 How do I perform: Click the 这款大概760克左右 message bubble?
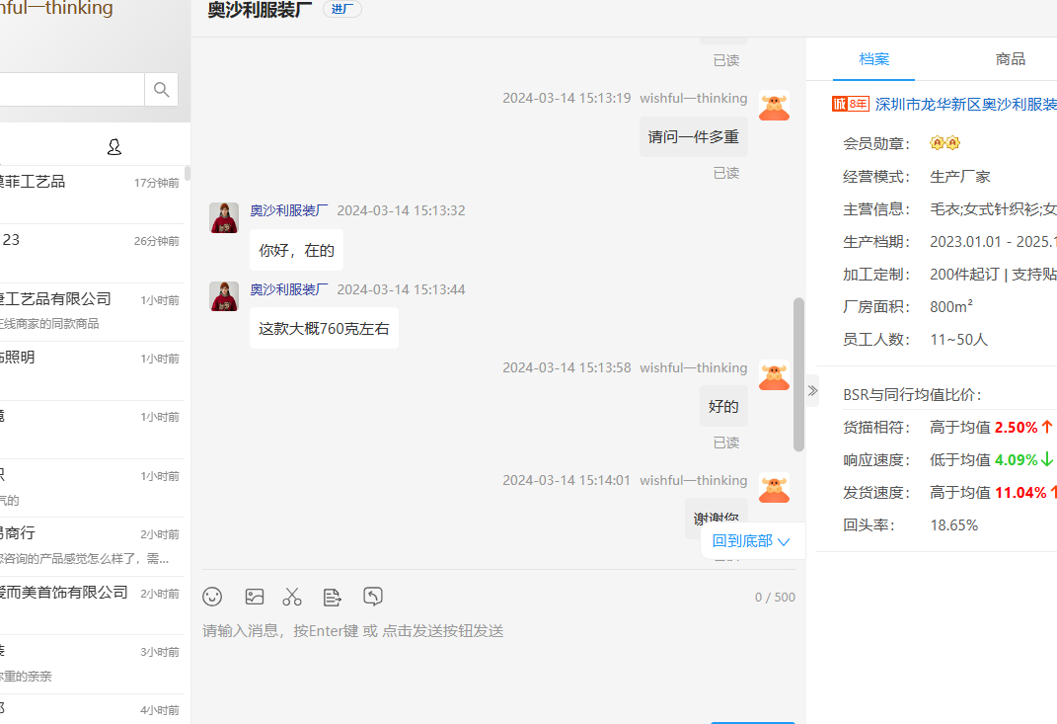point(324,328)
